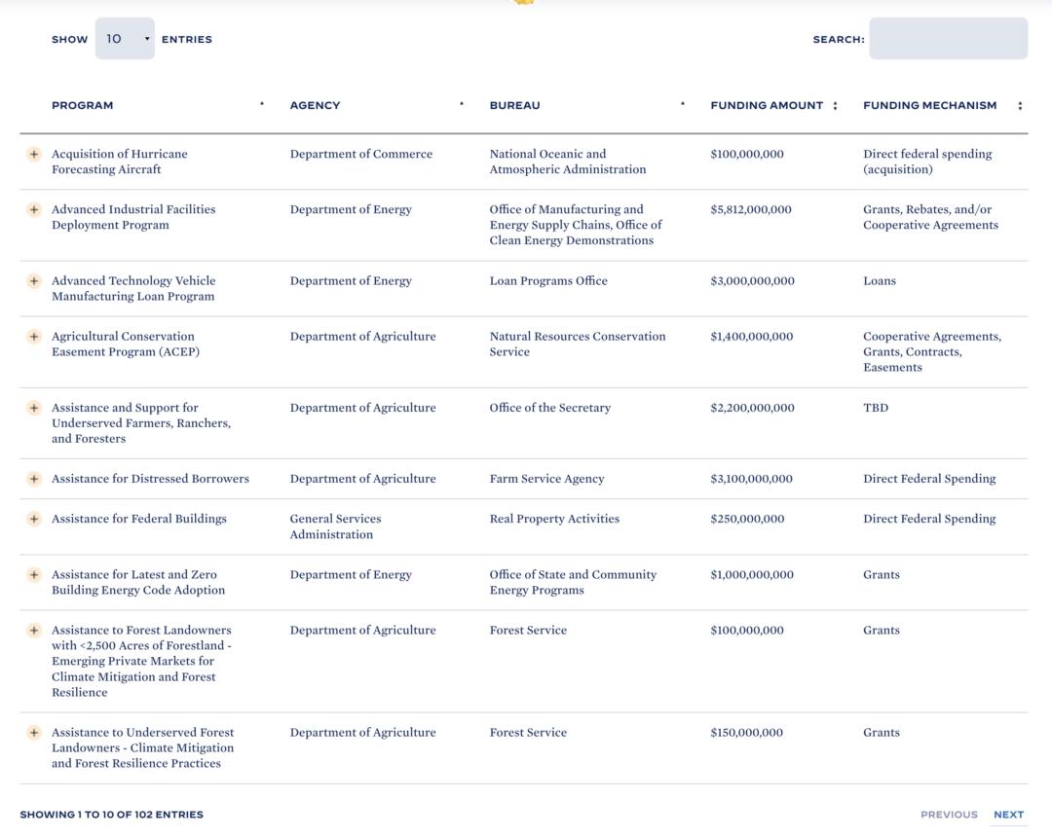Expand the Acquisition of Hurricane Forecasting Aircraft row

(33, 154)
